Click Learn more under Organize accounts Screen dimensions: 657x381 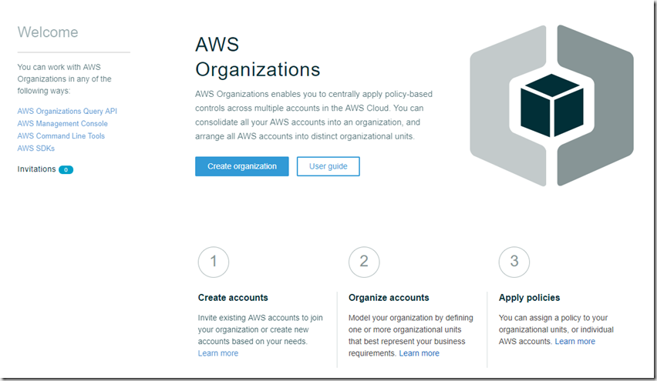coord(419,353)
